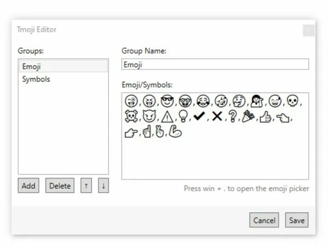Click the thumbs up emoji
Viewport: 329px width, 247px height.
265,117
